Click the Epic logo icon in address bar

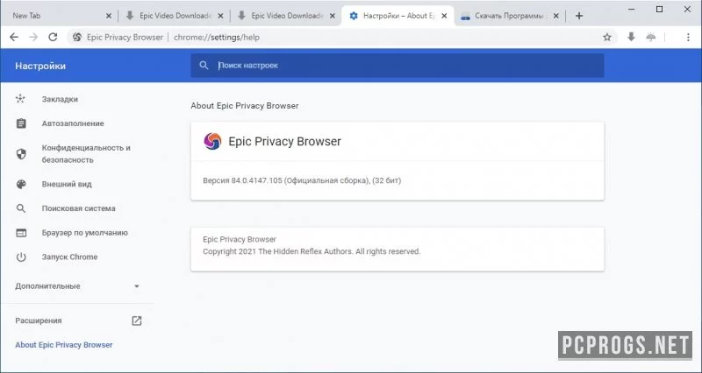(x=77, y=37)
